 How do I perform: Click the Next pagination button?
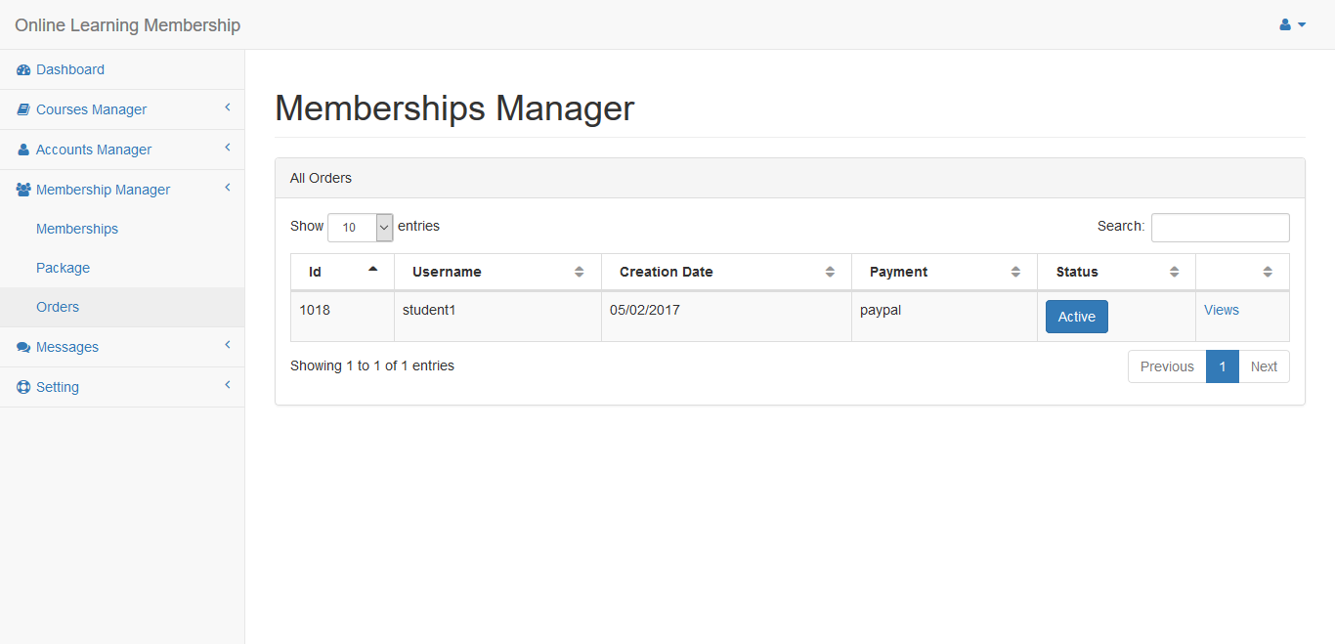click(x=1263, y=366)
